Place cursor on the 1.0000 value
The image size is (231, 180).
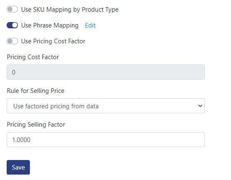(x=21, y=140)
